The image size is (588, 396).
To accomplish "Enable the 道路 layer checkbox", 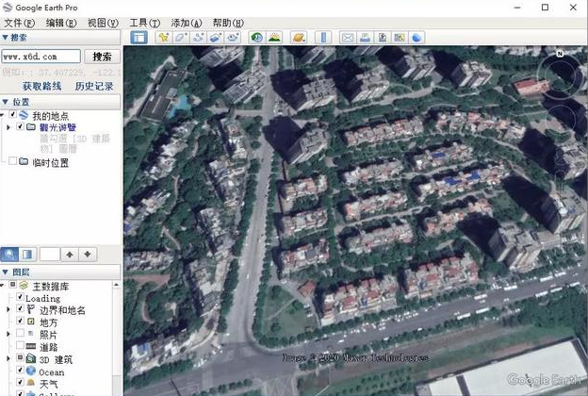I will pos(20,345).
